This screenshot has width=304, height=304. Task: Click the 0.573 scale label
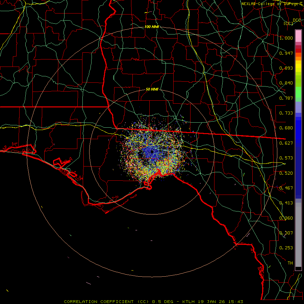[286, 158]
